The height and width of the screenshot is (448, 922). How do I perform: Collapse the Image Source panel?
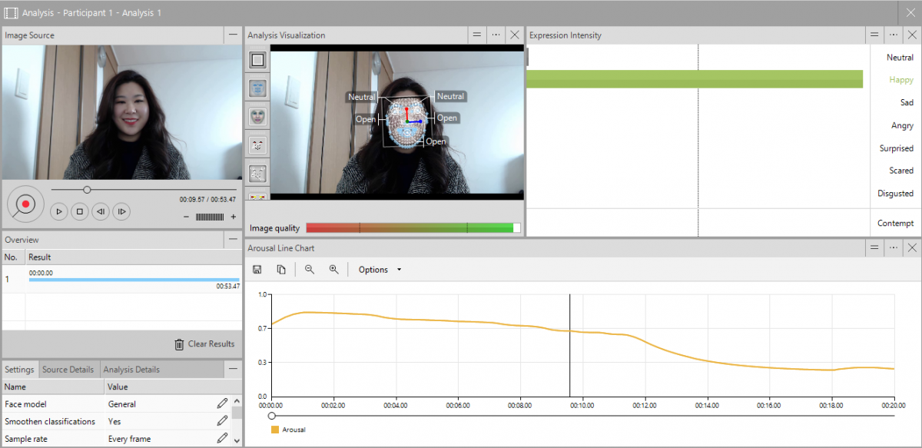coord(233,35)
